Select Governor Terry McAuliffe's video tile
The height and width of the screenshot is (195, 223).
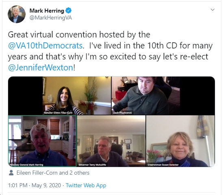[x=111, y=141]
